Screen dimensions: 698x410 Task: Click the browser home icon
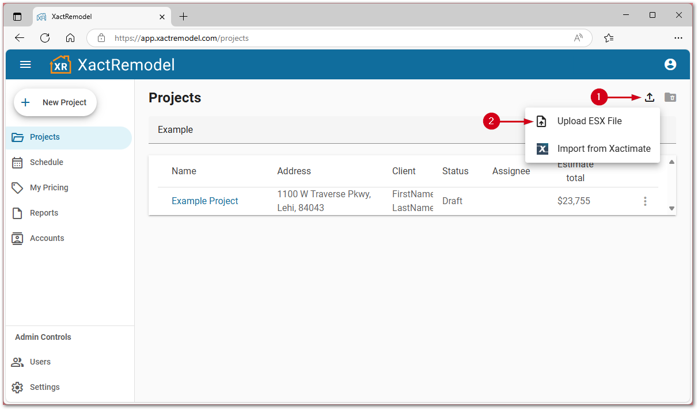click(x=70, y=38)
